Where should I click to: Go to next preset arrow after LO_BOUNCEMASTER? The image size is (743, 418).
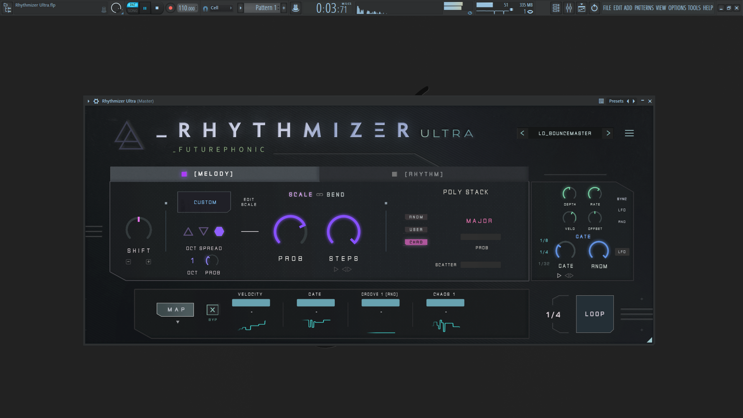[608, 133]
